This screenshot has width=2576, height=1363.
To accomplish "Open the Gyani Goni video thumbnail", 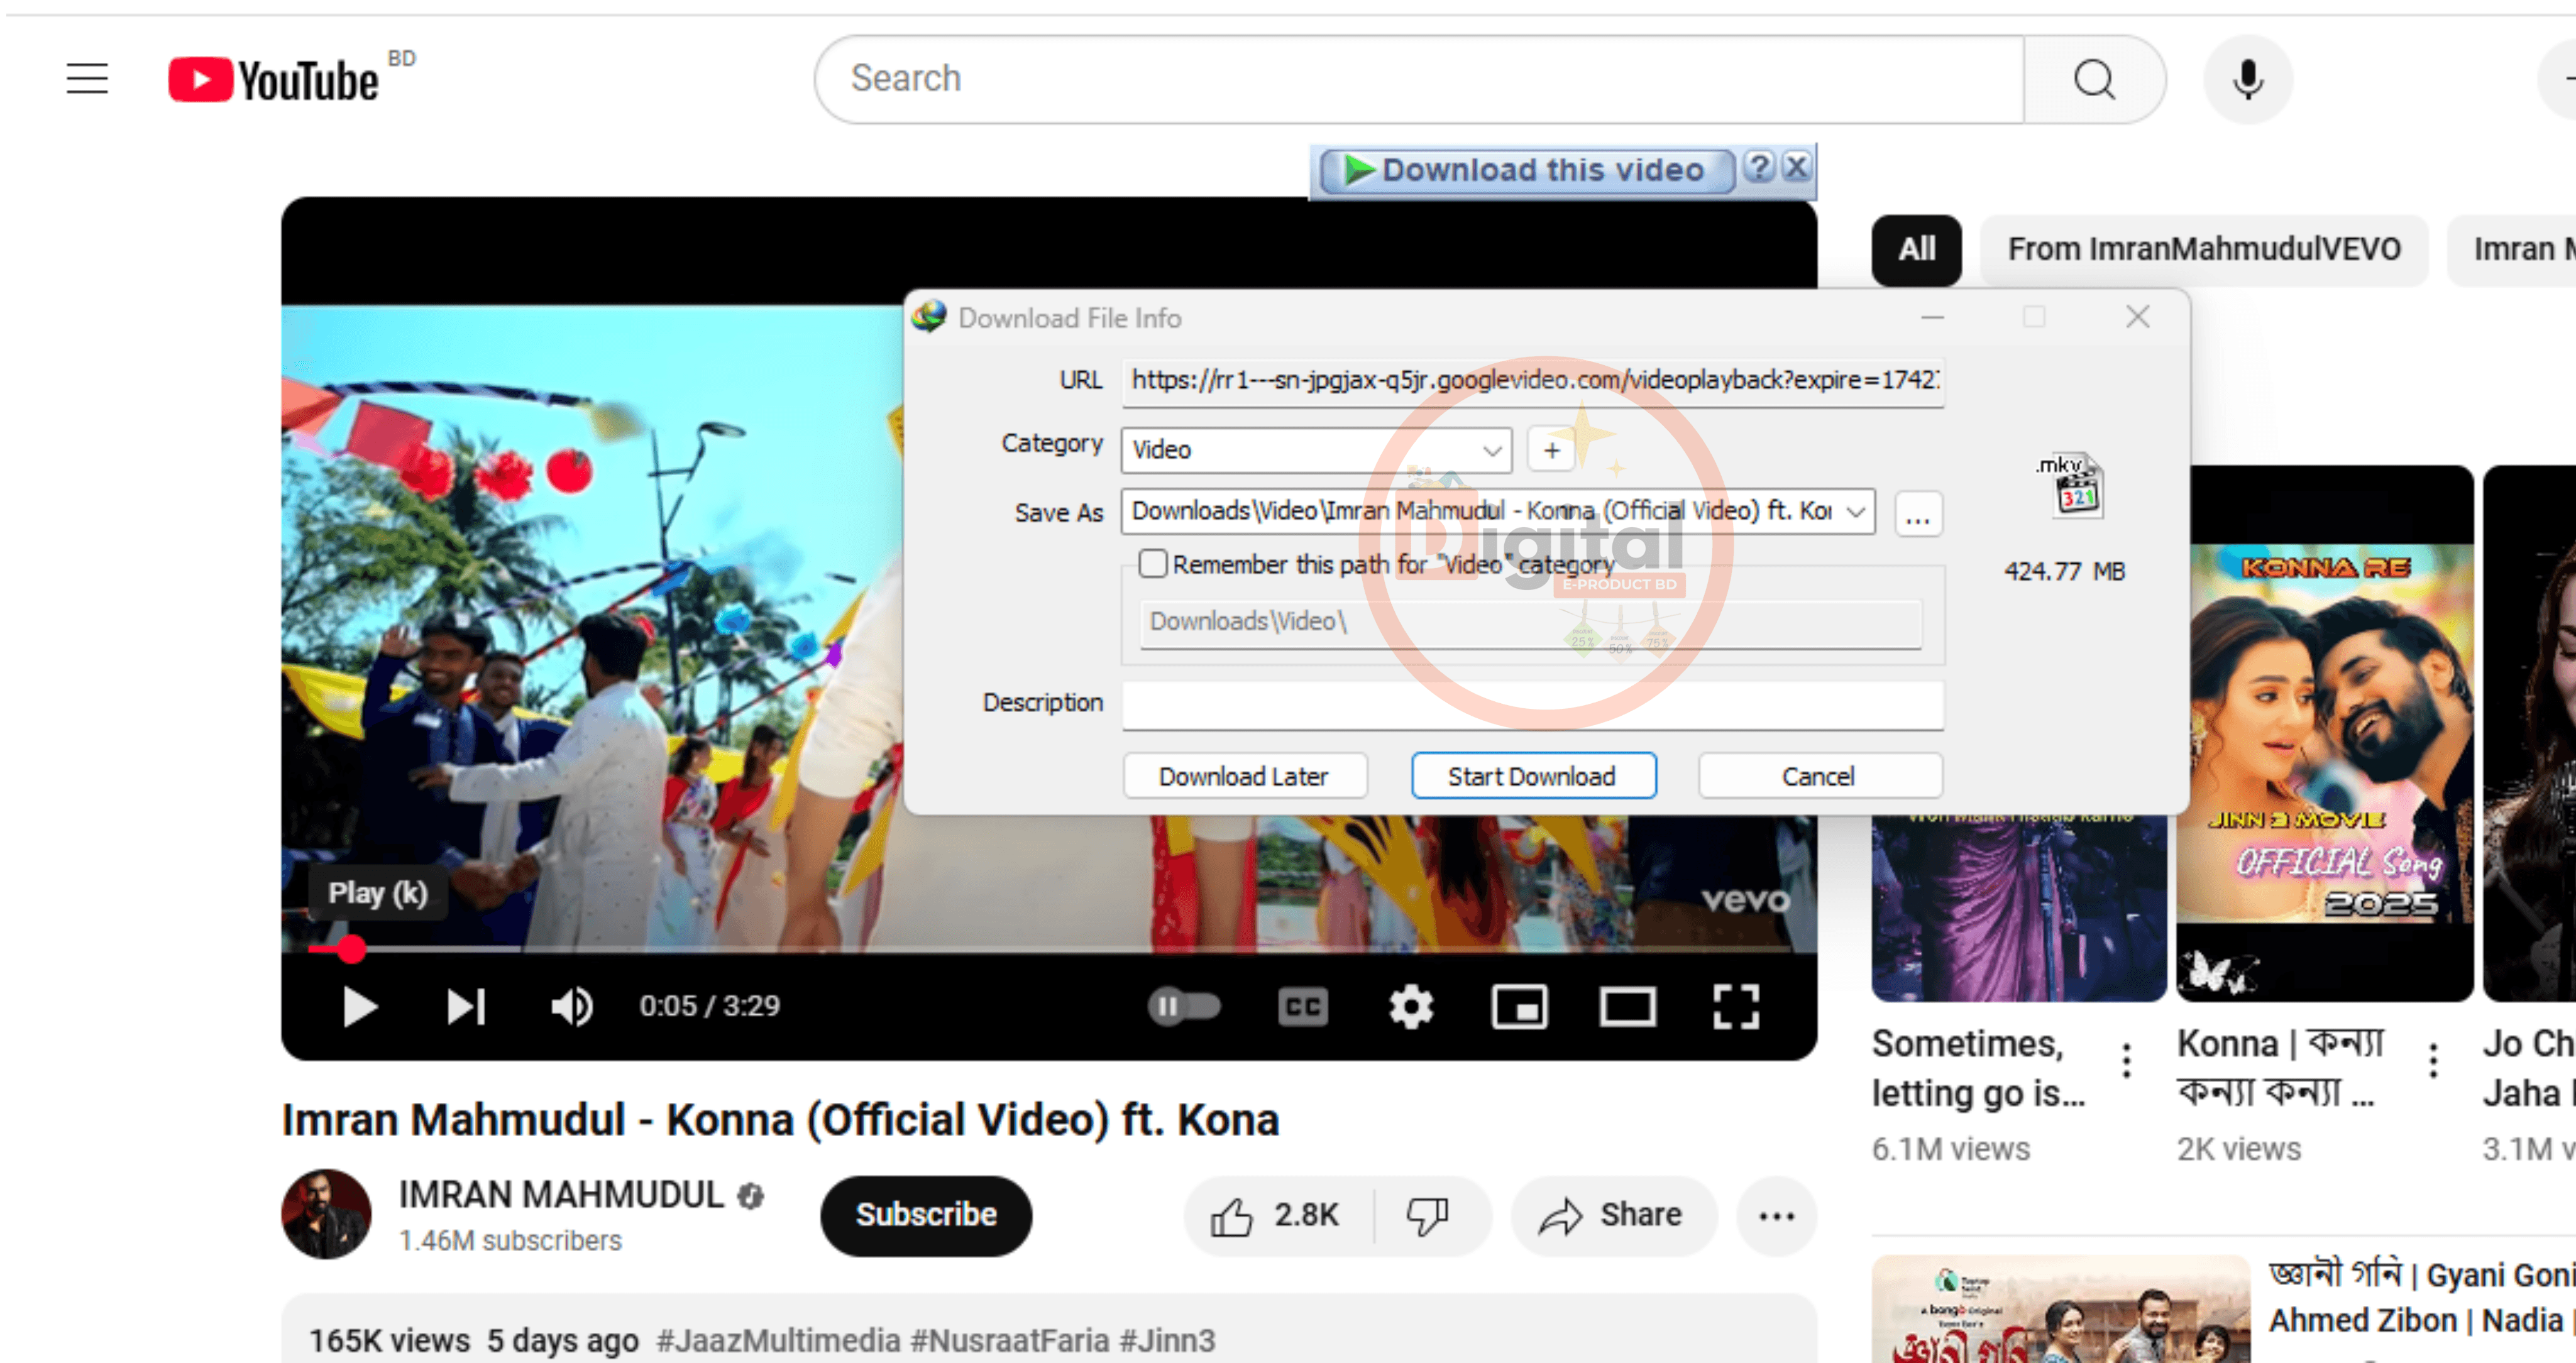I will (2060, 1309).
